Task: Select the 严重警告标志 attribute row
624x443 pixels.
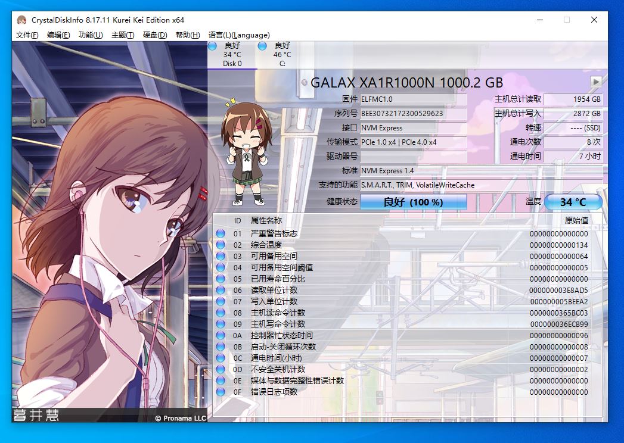Action: (x=408, y=233)
